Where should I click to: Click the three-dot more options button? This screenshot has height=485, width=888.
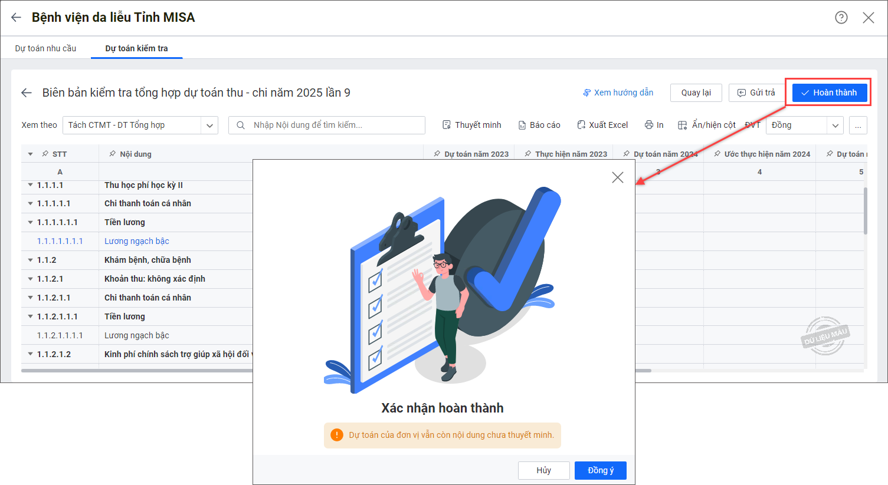[858, 125]
